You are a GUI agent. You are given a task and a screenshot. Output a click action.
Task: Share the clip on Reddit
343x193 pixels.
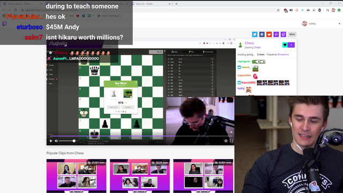click(x=269, y=34)
